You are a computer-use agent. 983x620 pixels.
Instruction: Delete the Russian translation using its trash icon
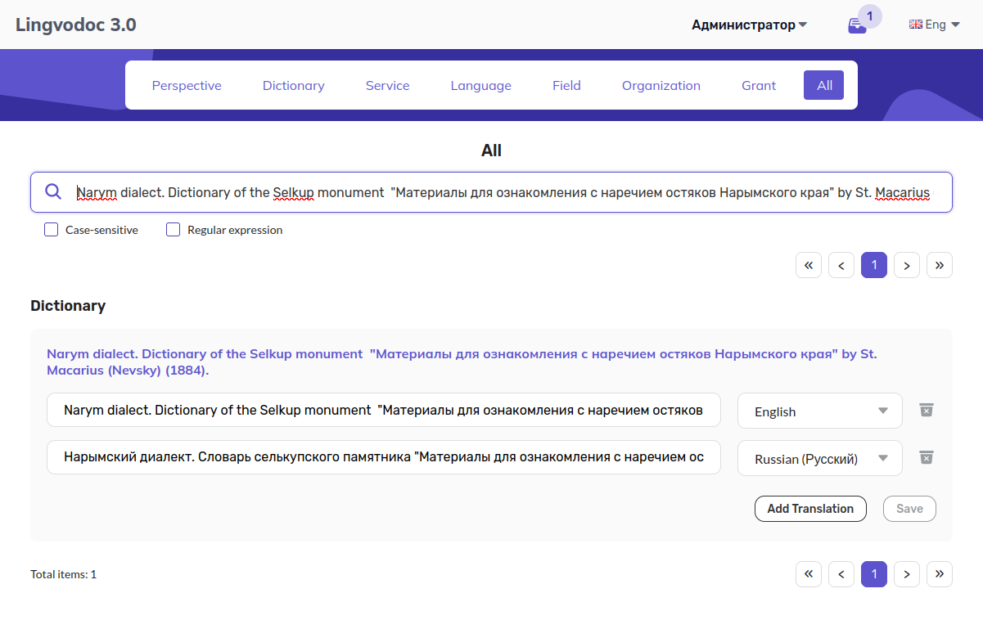(x=926, y=457)
